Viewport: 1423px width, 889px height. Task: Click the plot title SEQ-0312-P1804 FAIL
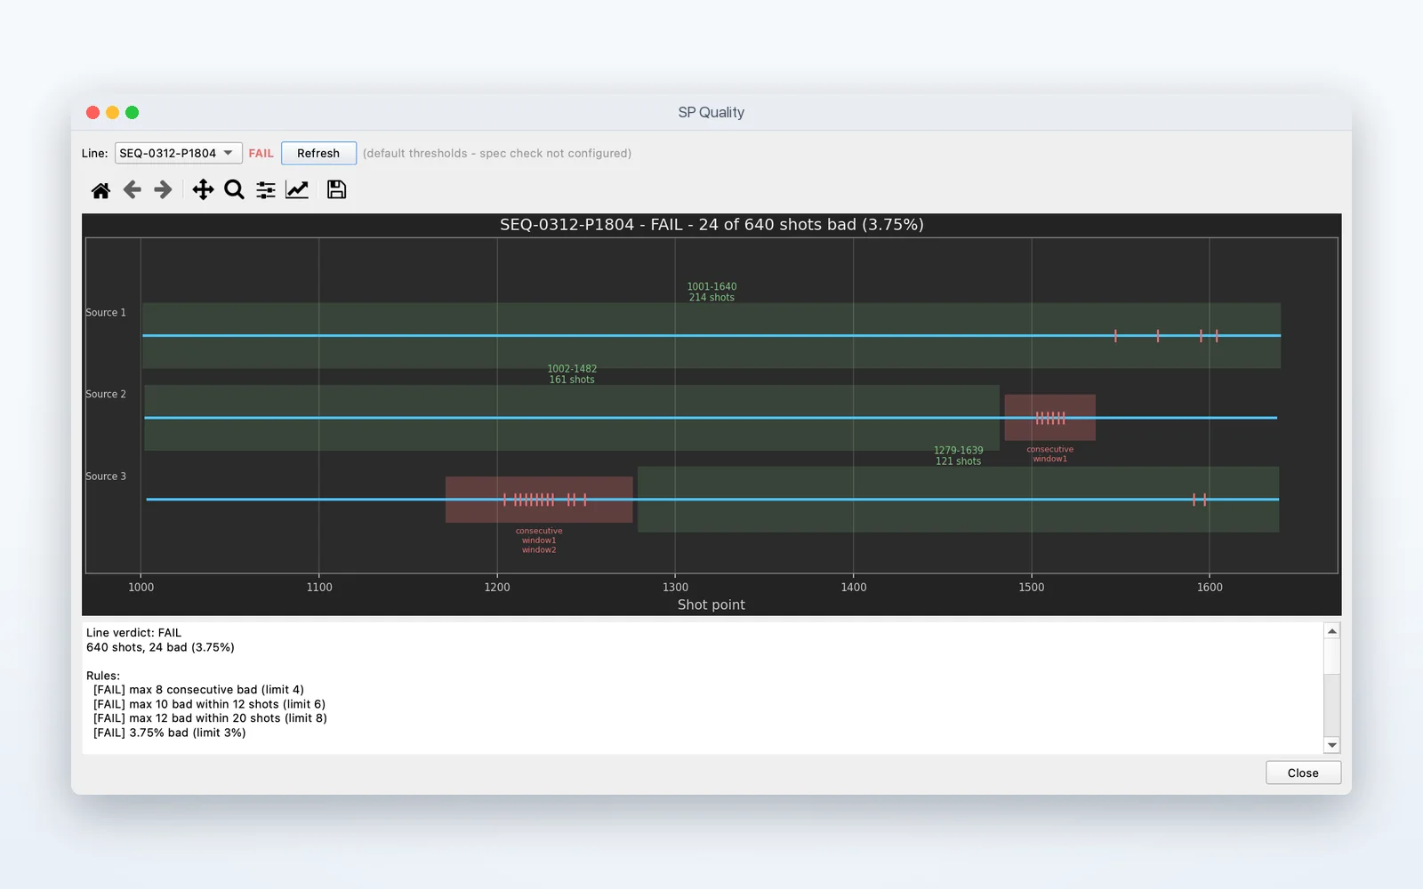(711, 225)
